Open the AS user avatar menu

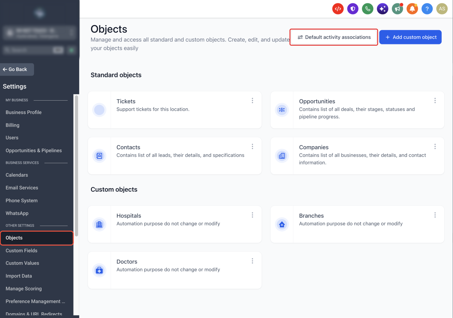(x=442, y=9)
